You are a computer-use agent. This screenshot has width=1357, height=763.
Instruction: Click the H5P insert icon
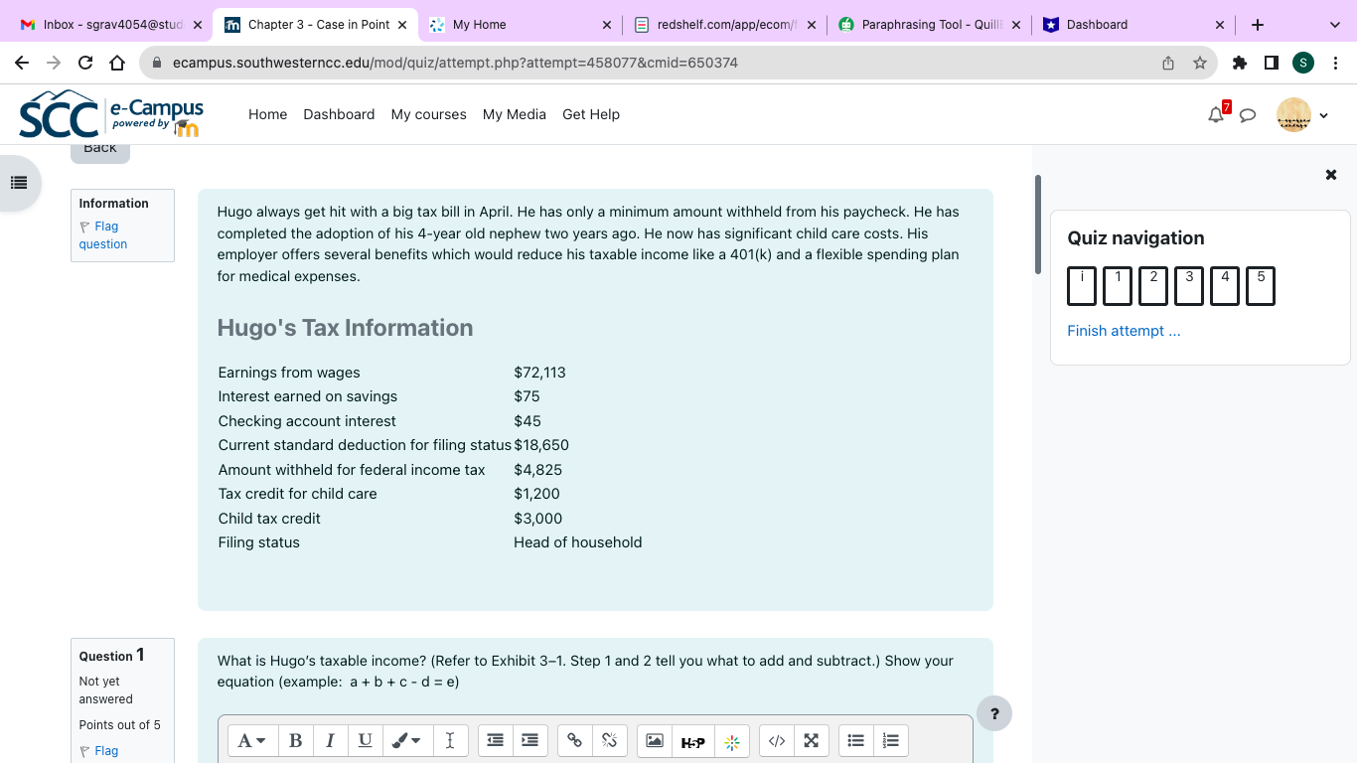[x=692, y=741]
